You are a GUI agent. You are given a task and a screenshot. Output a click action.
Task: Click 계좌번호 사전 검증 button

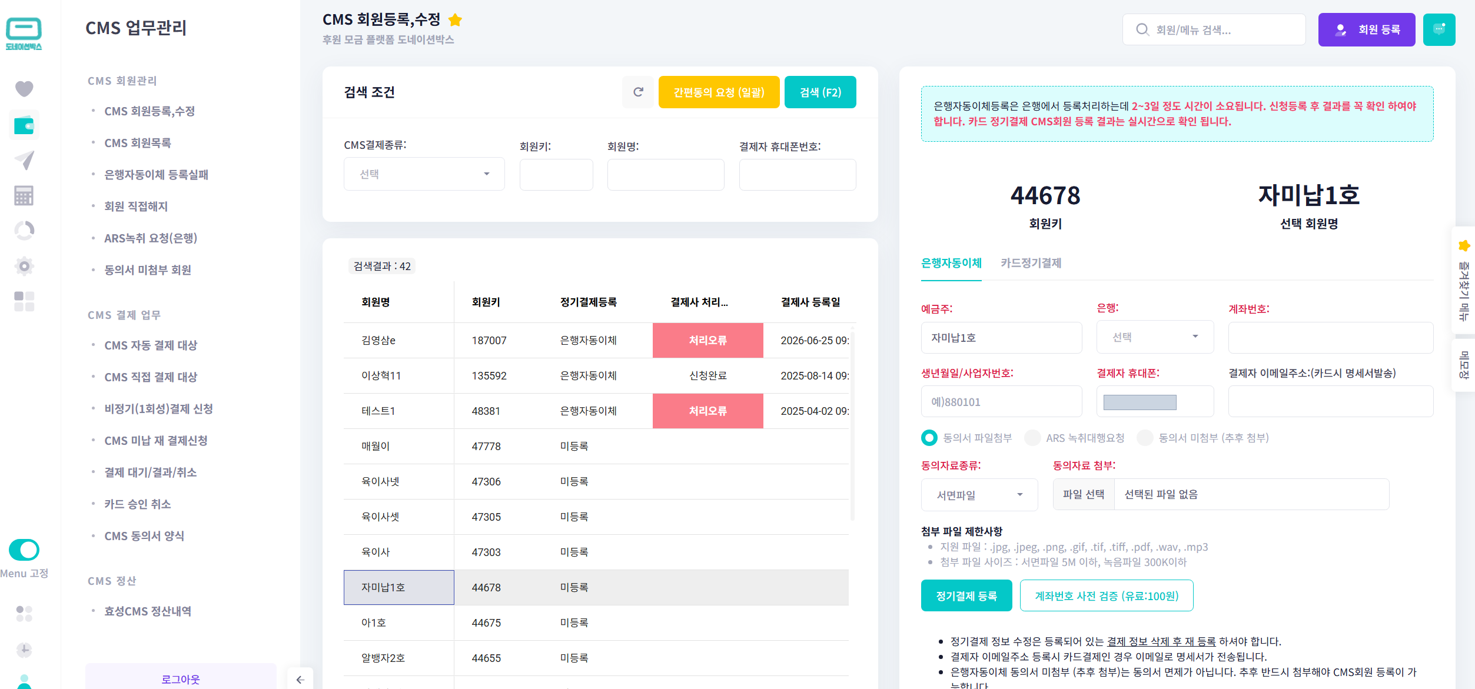coord(1107,595)
